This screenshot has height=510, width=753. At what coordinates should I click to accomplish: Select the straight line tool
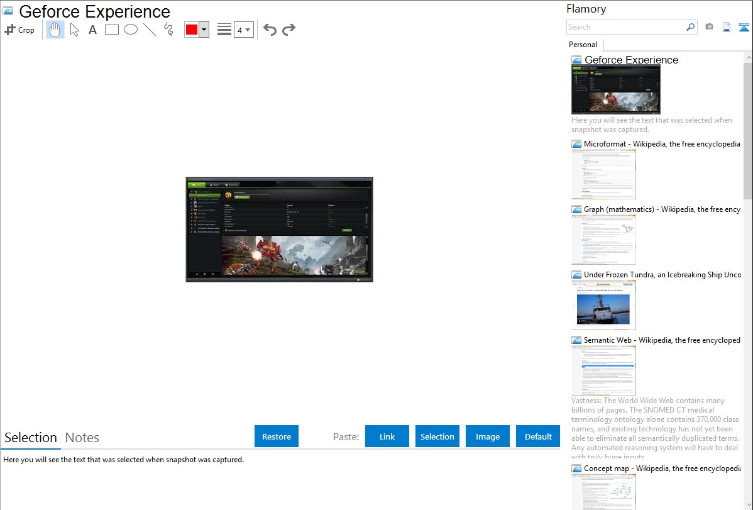pyautogui.click(x=150, y=30)
